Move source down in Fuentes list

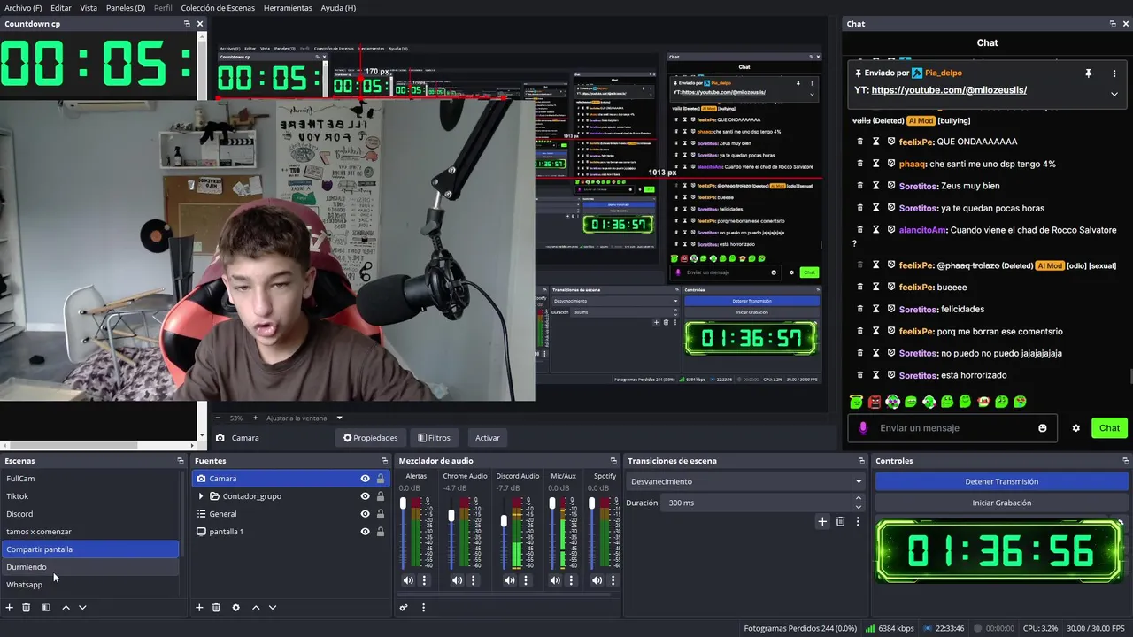(273, 608)
